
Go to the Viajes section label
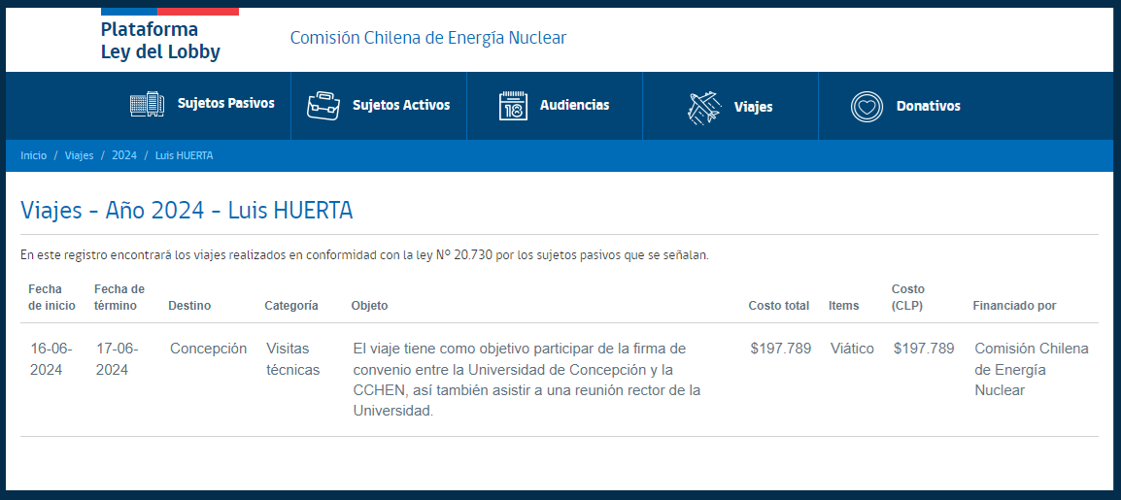754,107
